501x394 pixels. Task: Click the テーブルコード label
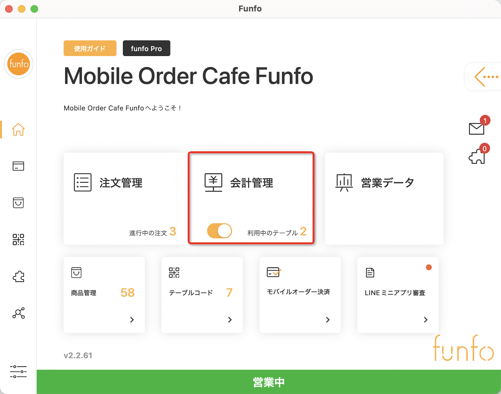tap(191, 293)
